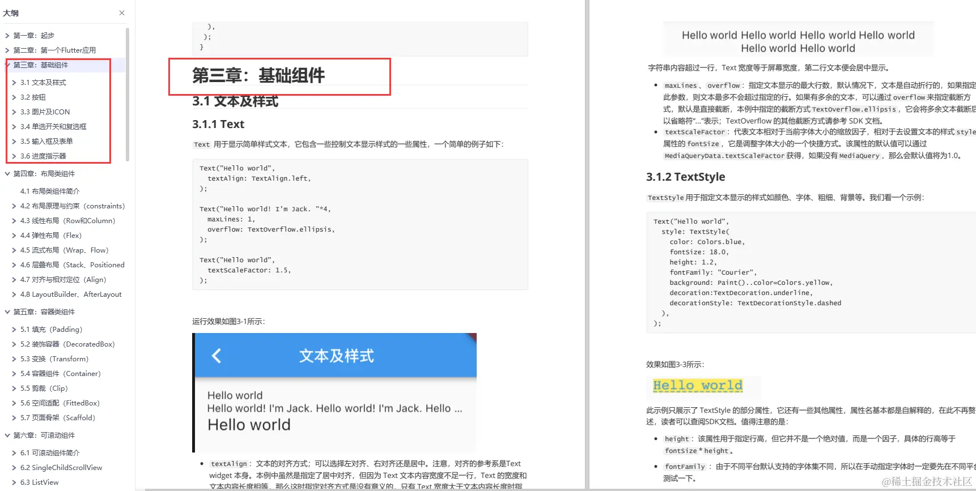The width and height of the screenshot is (976, 491).
Task: Go to outline item 3.2 按钮
Action: pos(33,97)
